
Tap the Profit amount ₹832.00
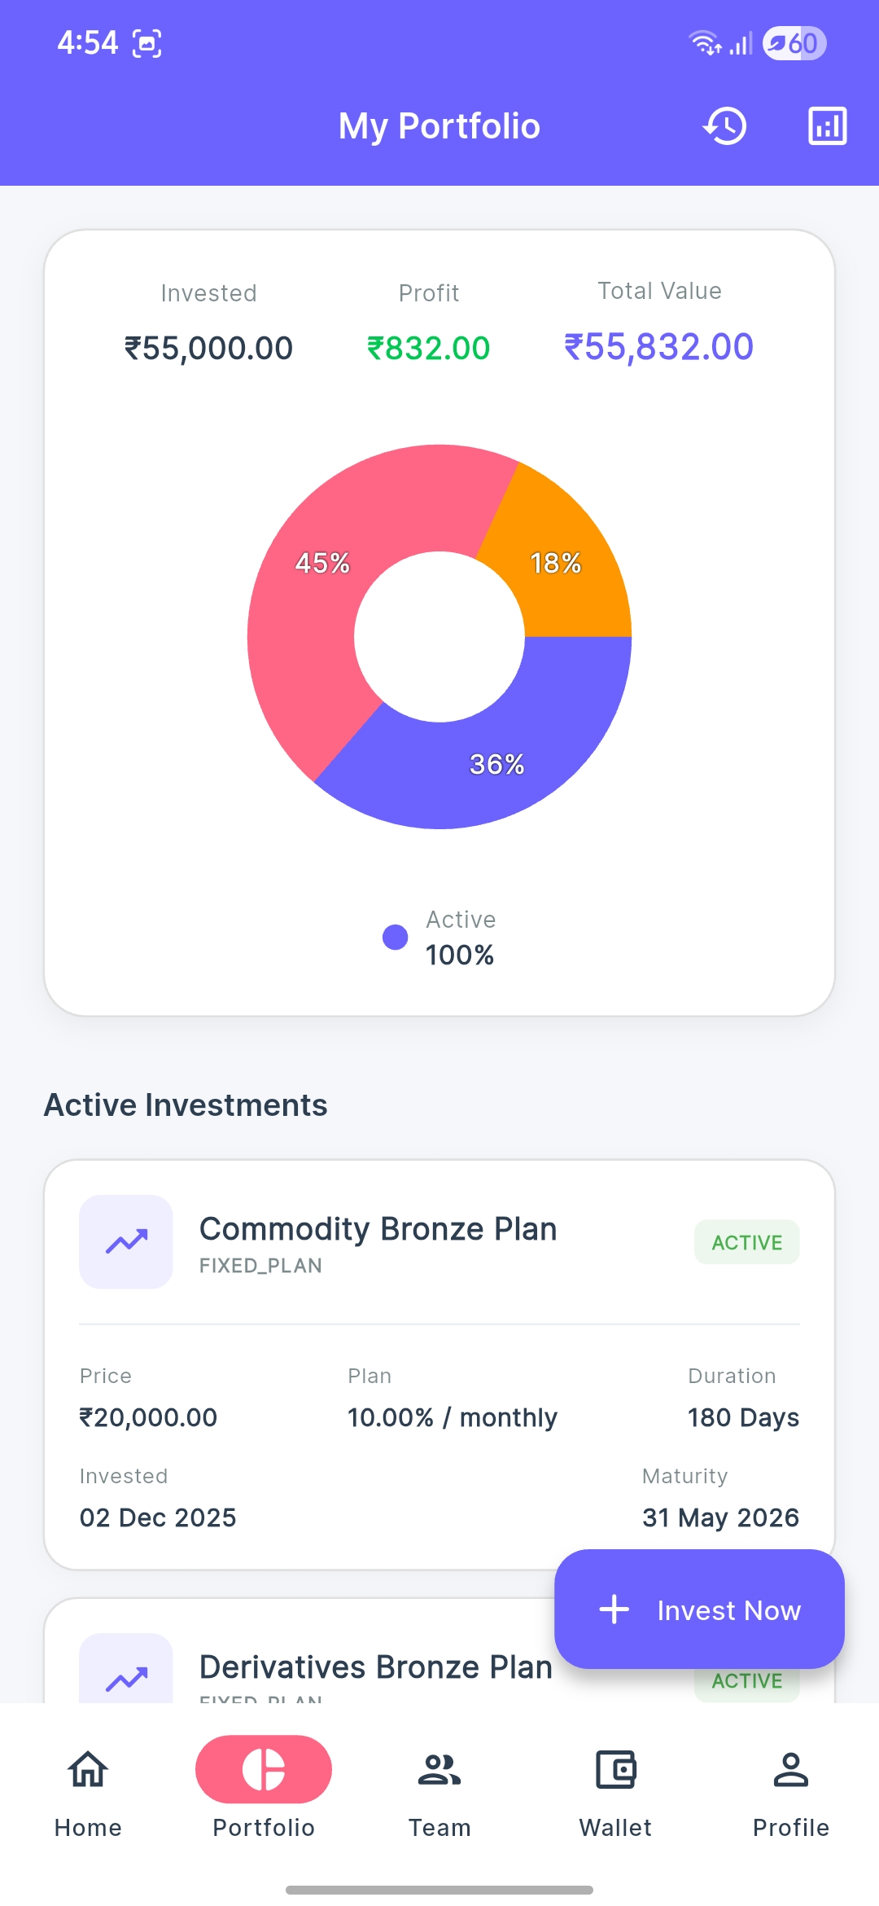click(429, 349)
